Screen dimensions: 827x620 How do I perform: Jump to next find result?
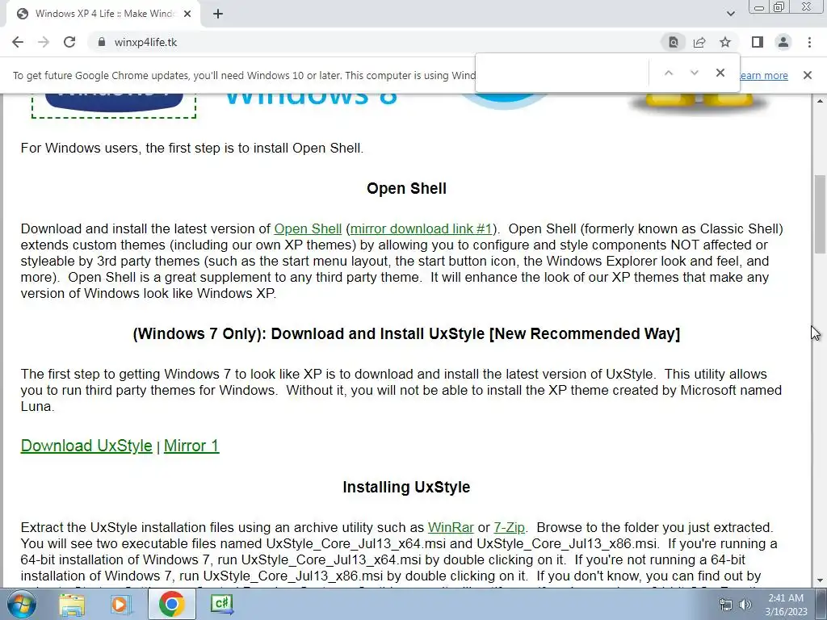[x=694, y=73]
